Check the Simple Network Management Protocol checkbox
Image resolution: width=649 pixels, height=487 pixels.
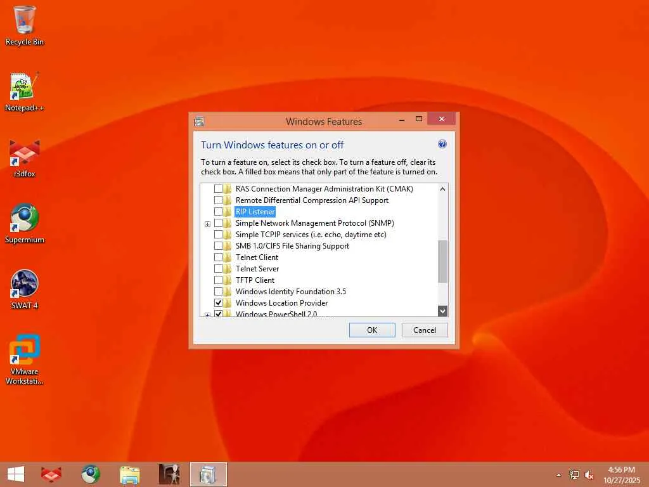tap(218, 223)
